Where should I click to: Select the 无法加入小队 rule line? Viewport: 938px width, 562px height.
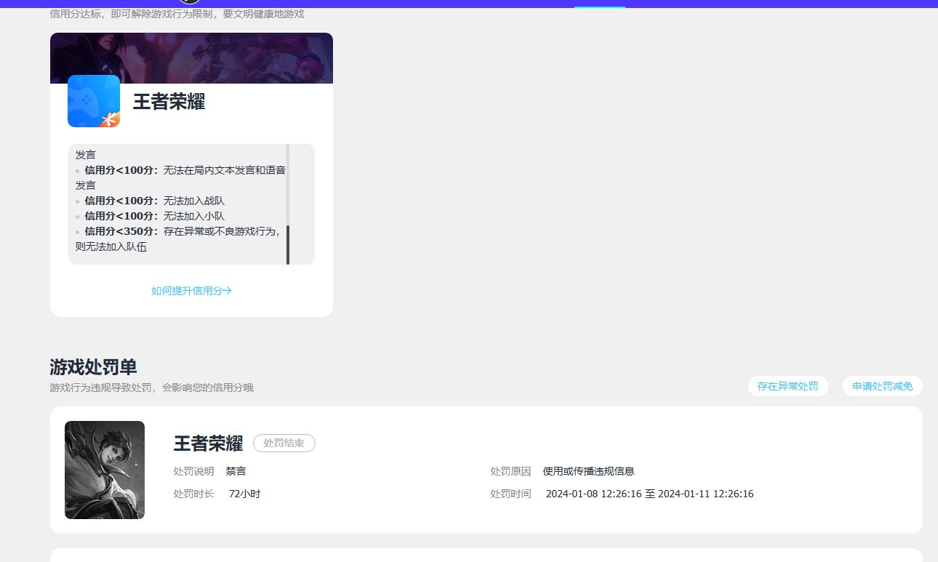(x=150, y=216)
